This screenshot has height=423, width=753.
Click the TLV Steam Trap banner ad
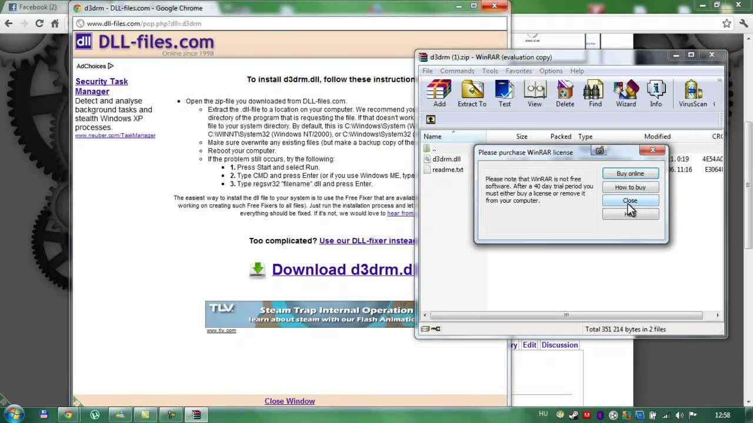pos(310,314)
